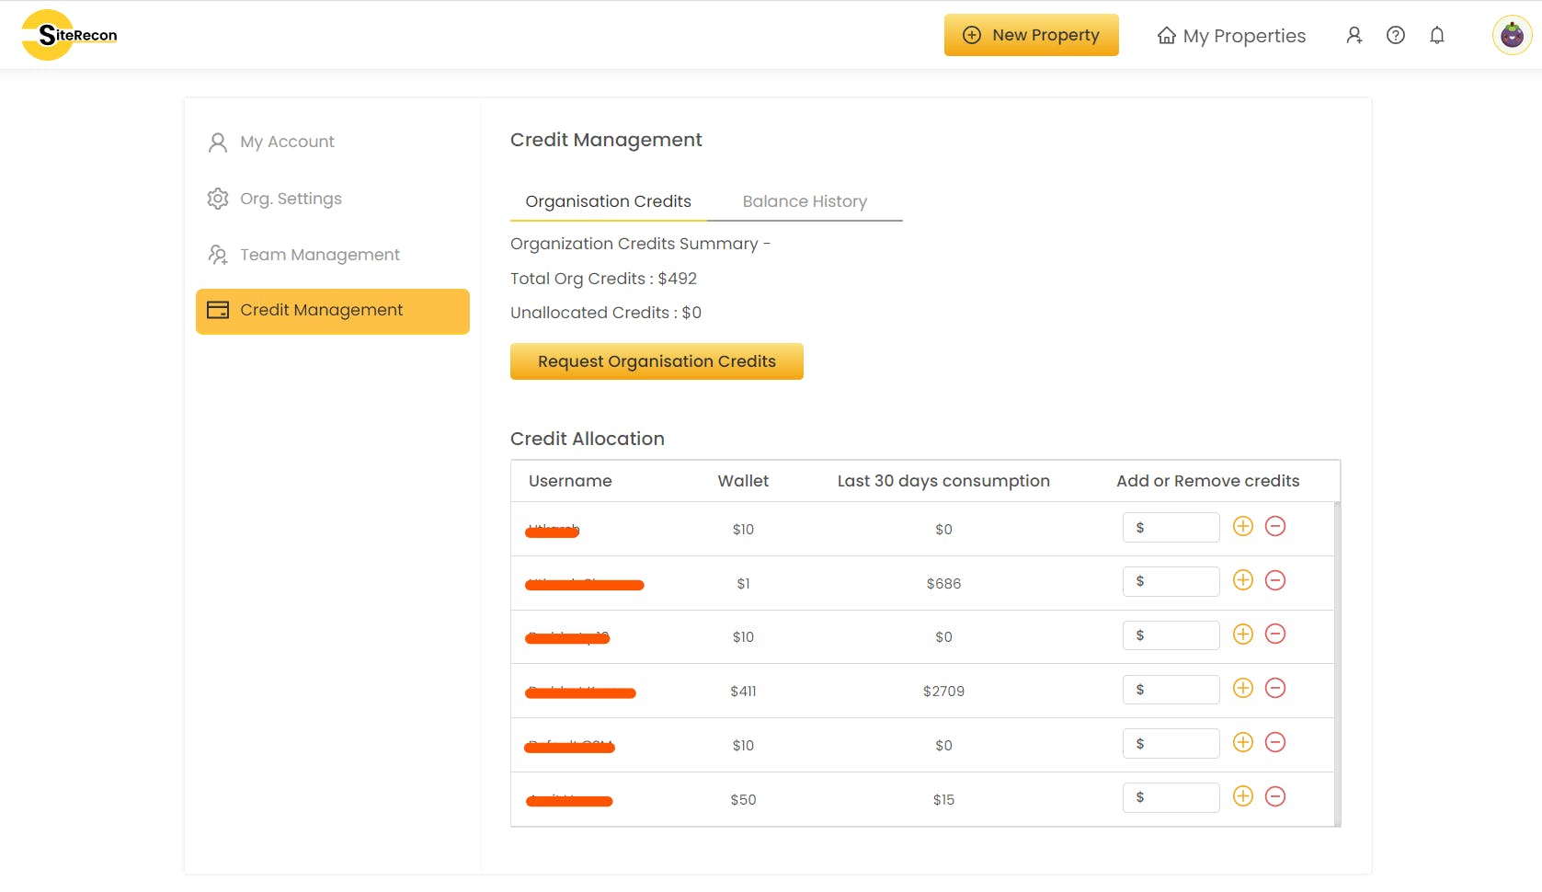
Task: Add credits in the $686 consumption row
Action: click(x=1242, y=580)
